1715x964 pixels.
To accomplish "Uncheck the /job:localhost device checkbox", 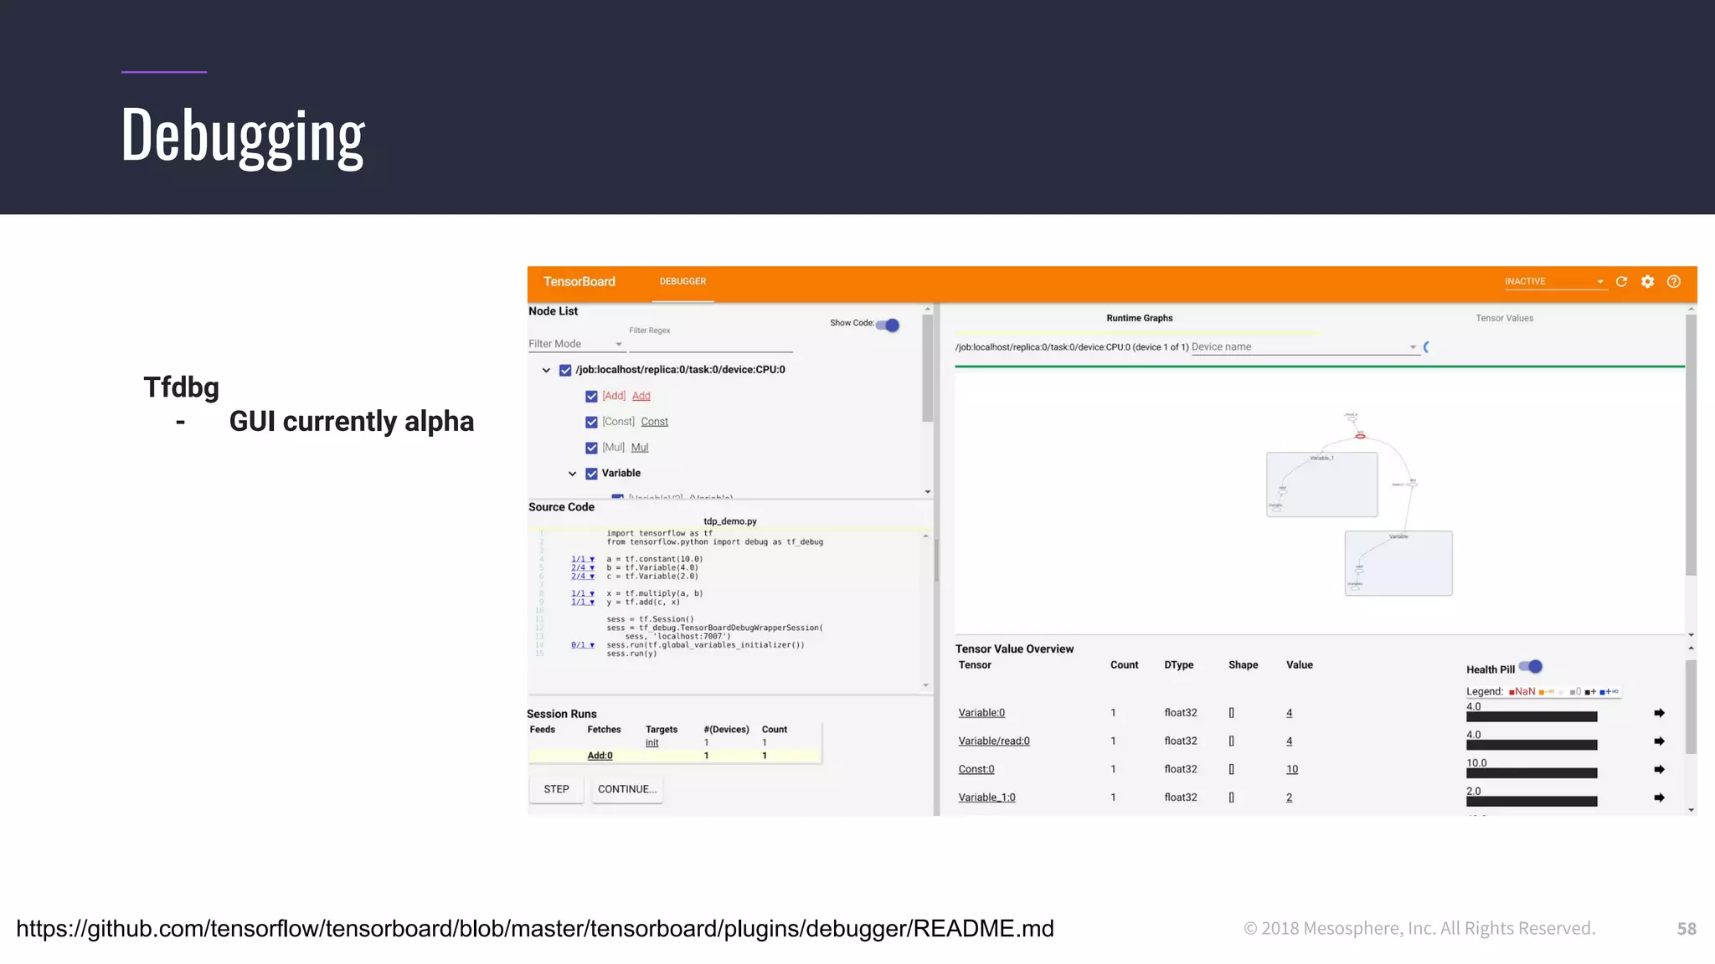I will [565, 370].
